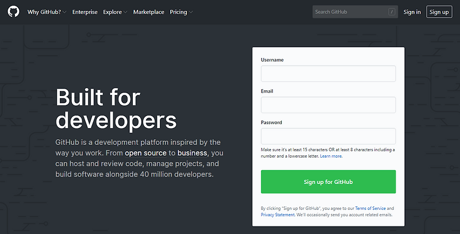460x234 pixels.
Task: Open the Terms of Service link
Action: [x=370, y=208]
